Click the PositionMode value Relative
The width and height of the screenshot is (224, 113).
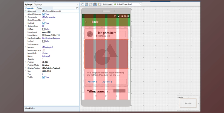46,65
